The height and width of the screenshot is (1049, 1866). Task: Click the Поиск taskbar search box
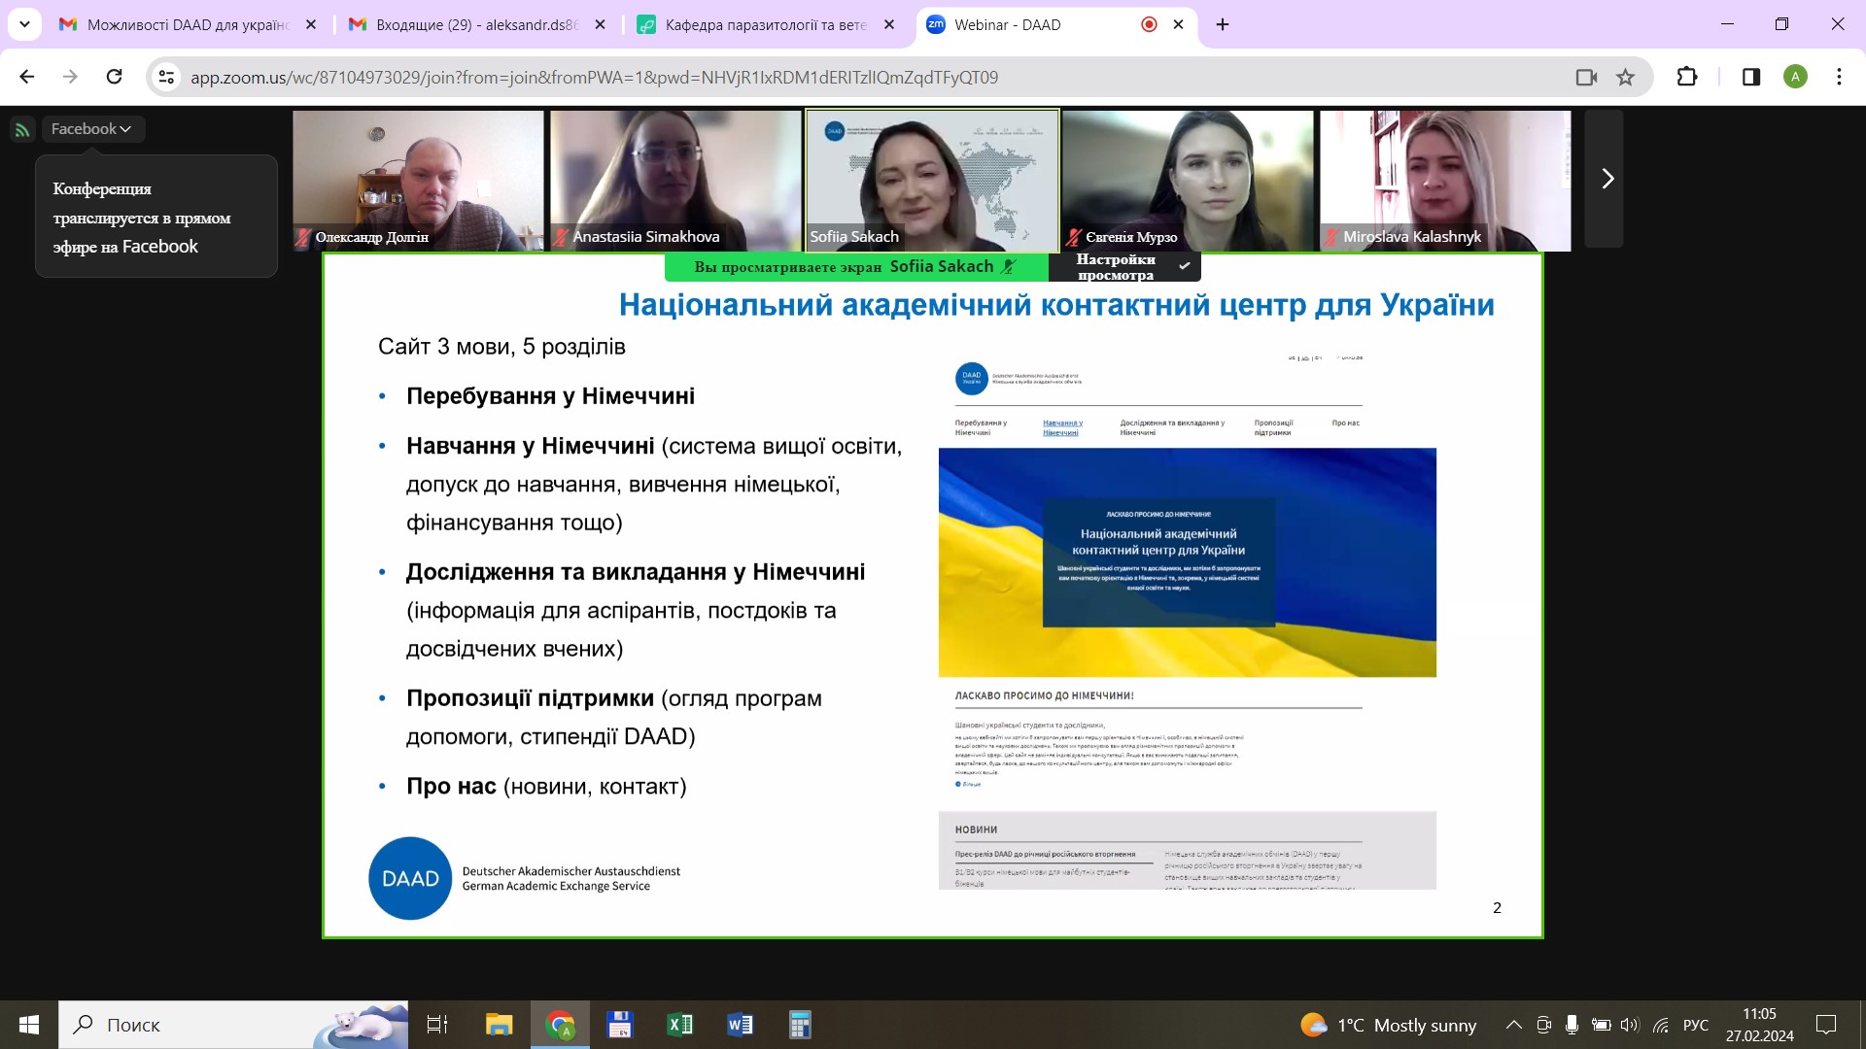coord(233,1025)
